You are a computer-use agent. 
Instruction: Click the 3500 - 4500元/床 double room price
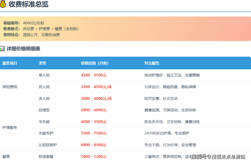(x=96, y=87)
